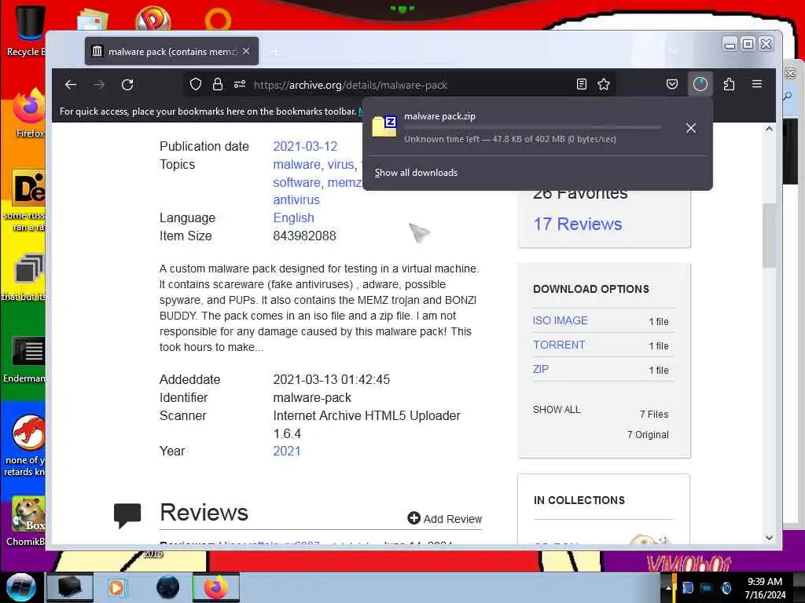
Task: Cancel the malware pack.zip download
Action: click(x=691, y=128)
